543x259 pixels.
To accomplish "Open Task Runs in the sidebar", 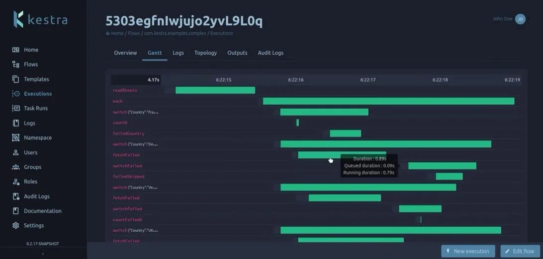I will [x=36, y=108].
